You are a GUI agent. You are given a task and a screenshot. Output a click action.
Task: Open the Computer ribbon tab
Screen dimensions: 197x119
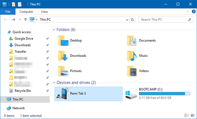coord(26,12)
